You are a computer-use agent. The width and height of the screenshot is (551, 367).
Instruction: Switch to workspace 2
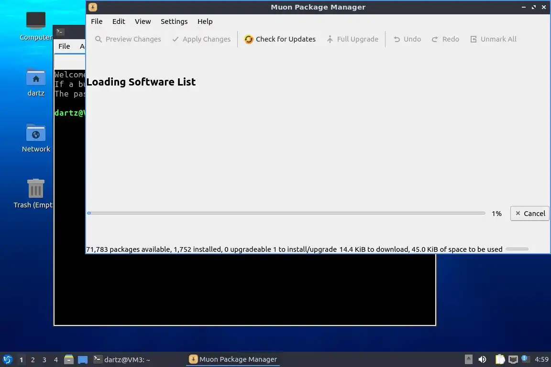coord(33,360)
